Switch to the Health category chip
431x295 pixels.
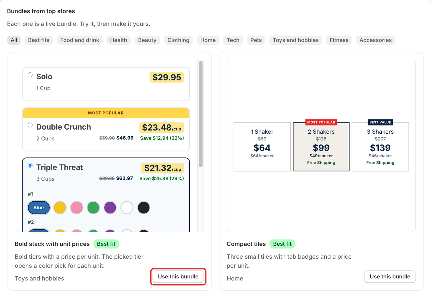click(119, 40)
